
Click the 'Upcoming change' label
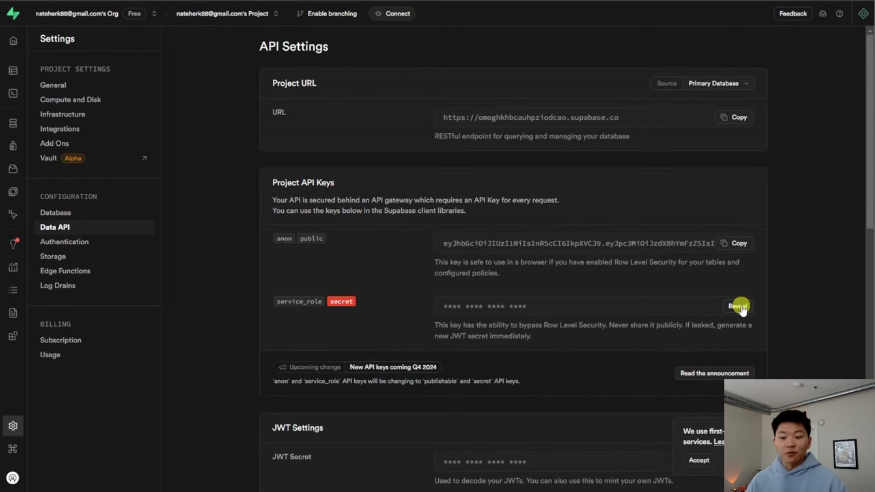coord(309,367)
